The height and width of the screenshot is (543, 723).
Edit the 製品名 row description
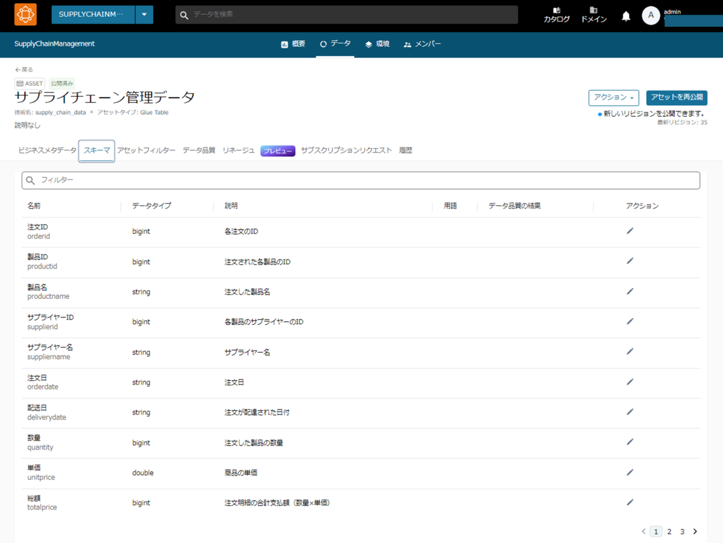630,291
